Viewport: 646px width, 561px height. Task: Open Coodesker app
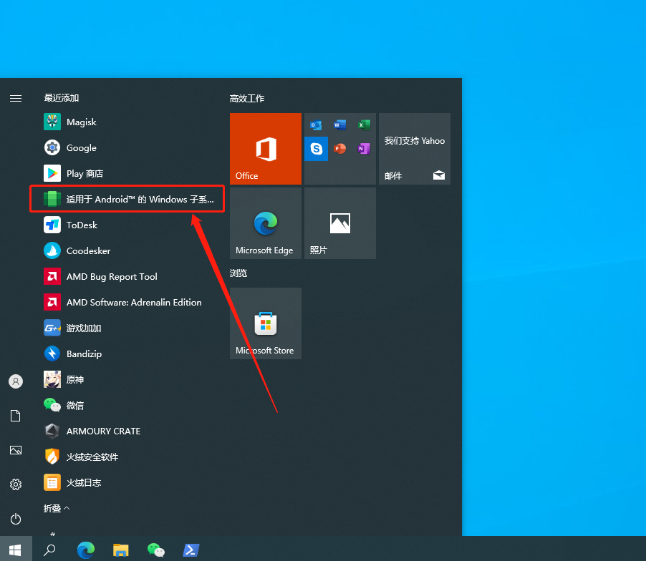click(x=88, y=251)
